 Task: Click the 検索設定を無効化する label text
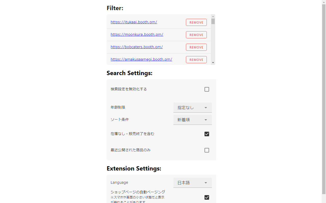(129, 89)
